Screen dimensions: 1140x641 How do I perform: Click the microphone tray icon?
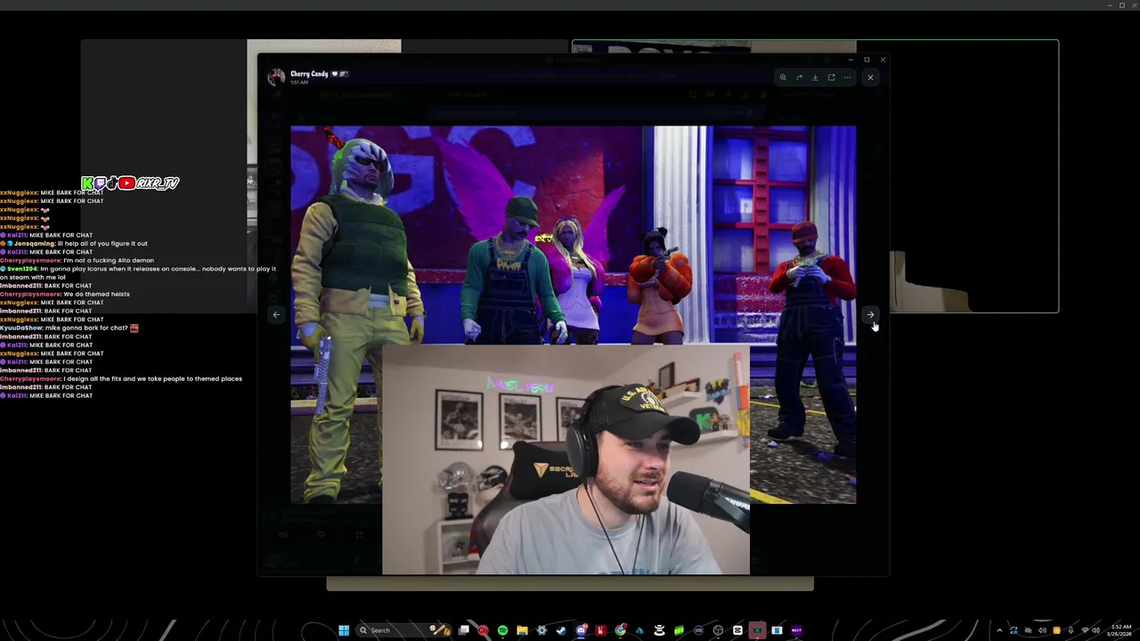[1071, 630]
